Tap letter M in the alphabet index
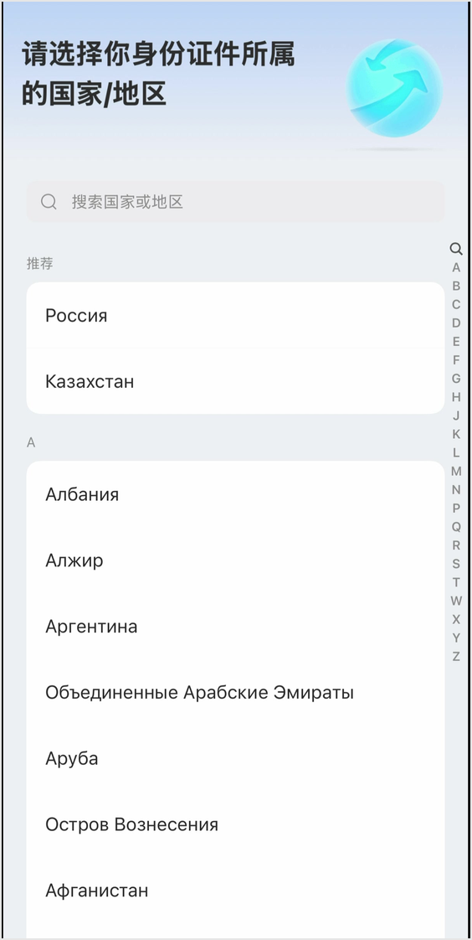Image resolution: width=472 pixels, height=940 pixels. point(456,471)
